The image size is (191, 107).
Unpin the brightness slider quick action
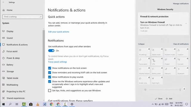point(184,89)
